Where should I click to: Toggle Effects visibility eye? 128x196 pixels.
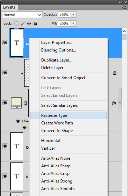[18, 121]
